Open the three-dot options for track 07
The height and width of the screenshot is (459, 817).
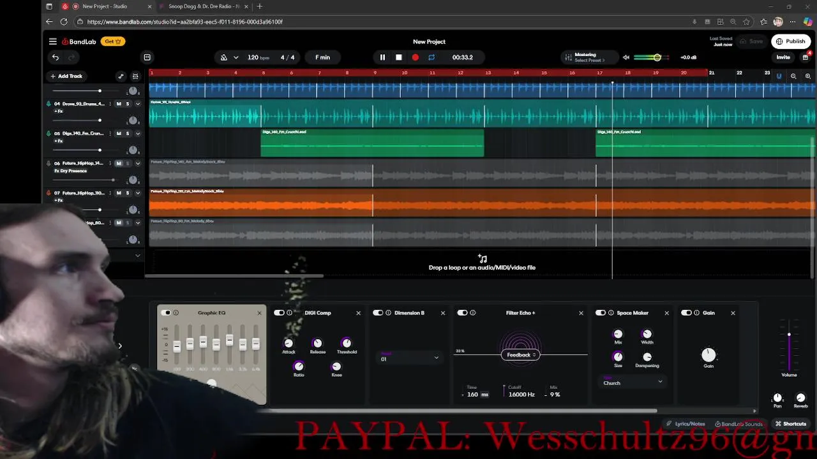click(x=110, y=193)
